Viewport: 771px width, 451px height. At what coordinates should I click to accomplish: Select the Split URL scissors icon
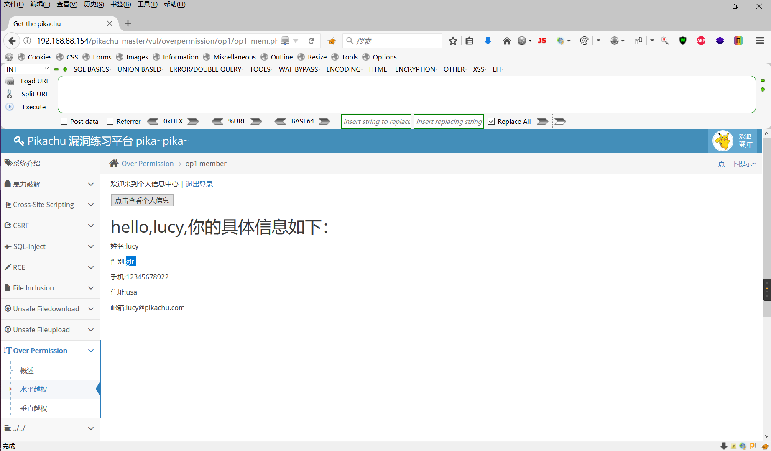pos(9,94)
